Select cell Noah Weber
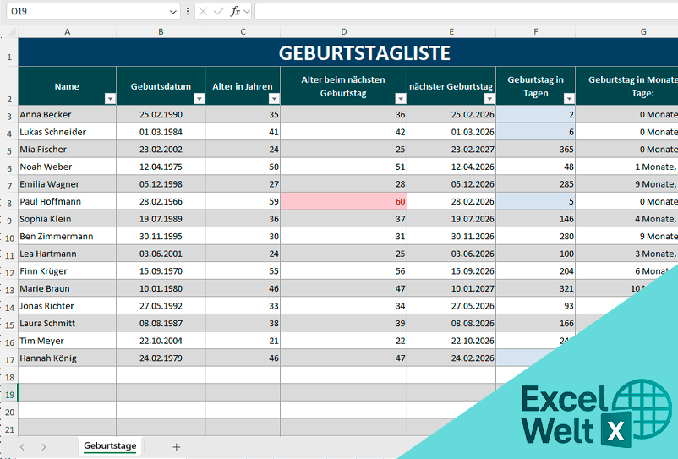Image resolution: width=678 pixels, height=459 pixels. point(67,167)
